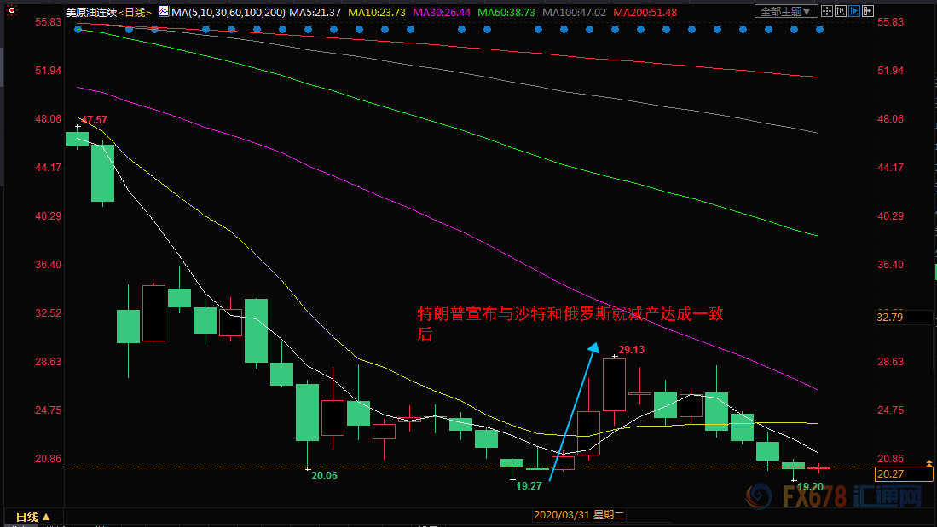This screenshot has width=937, height=527.
Task: Click the MA200:51.48 legend label
Action: point(645,12)
